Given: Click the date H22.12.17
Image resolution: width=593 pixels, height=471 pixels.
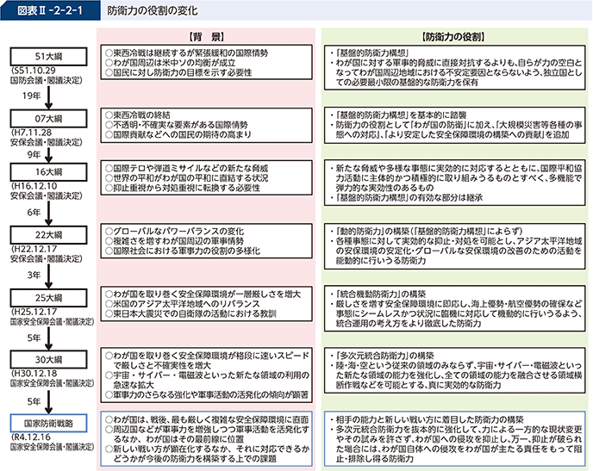Looking at the screenshot, I should click(36, 249).
